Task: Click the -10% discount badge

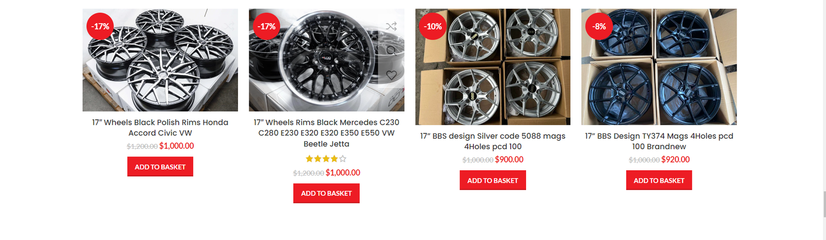Action: pyautogui.click(x=433, y=26)
